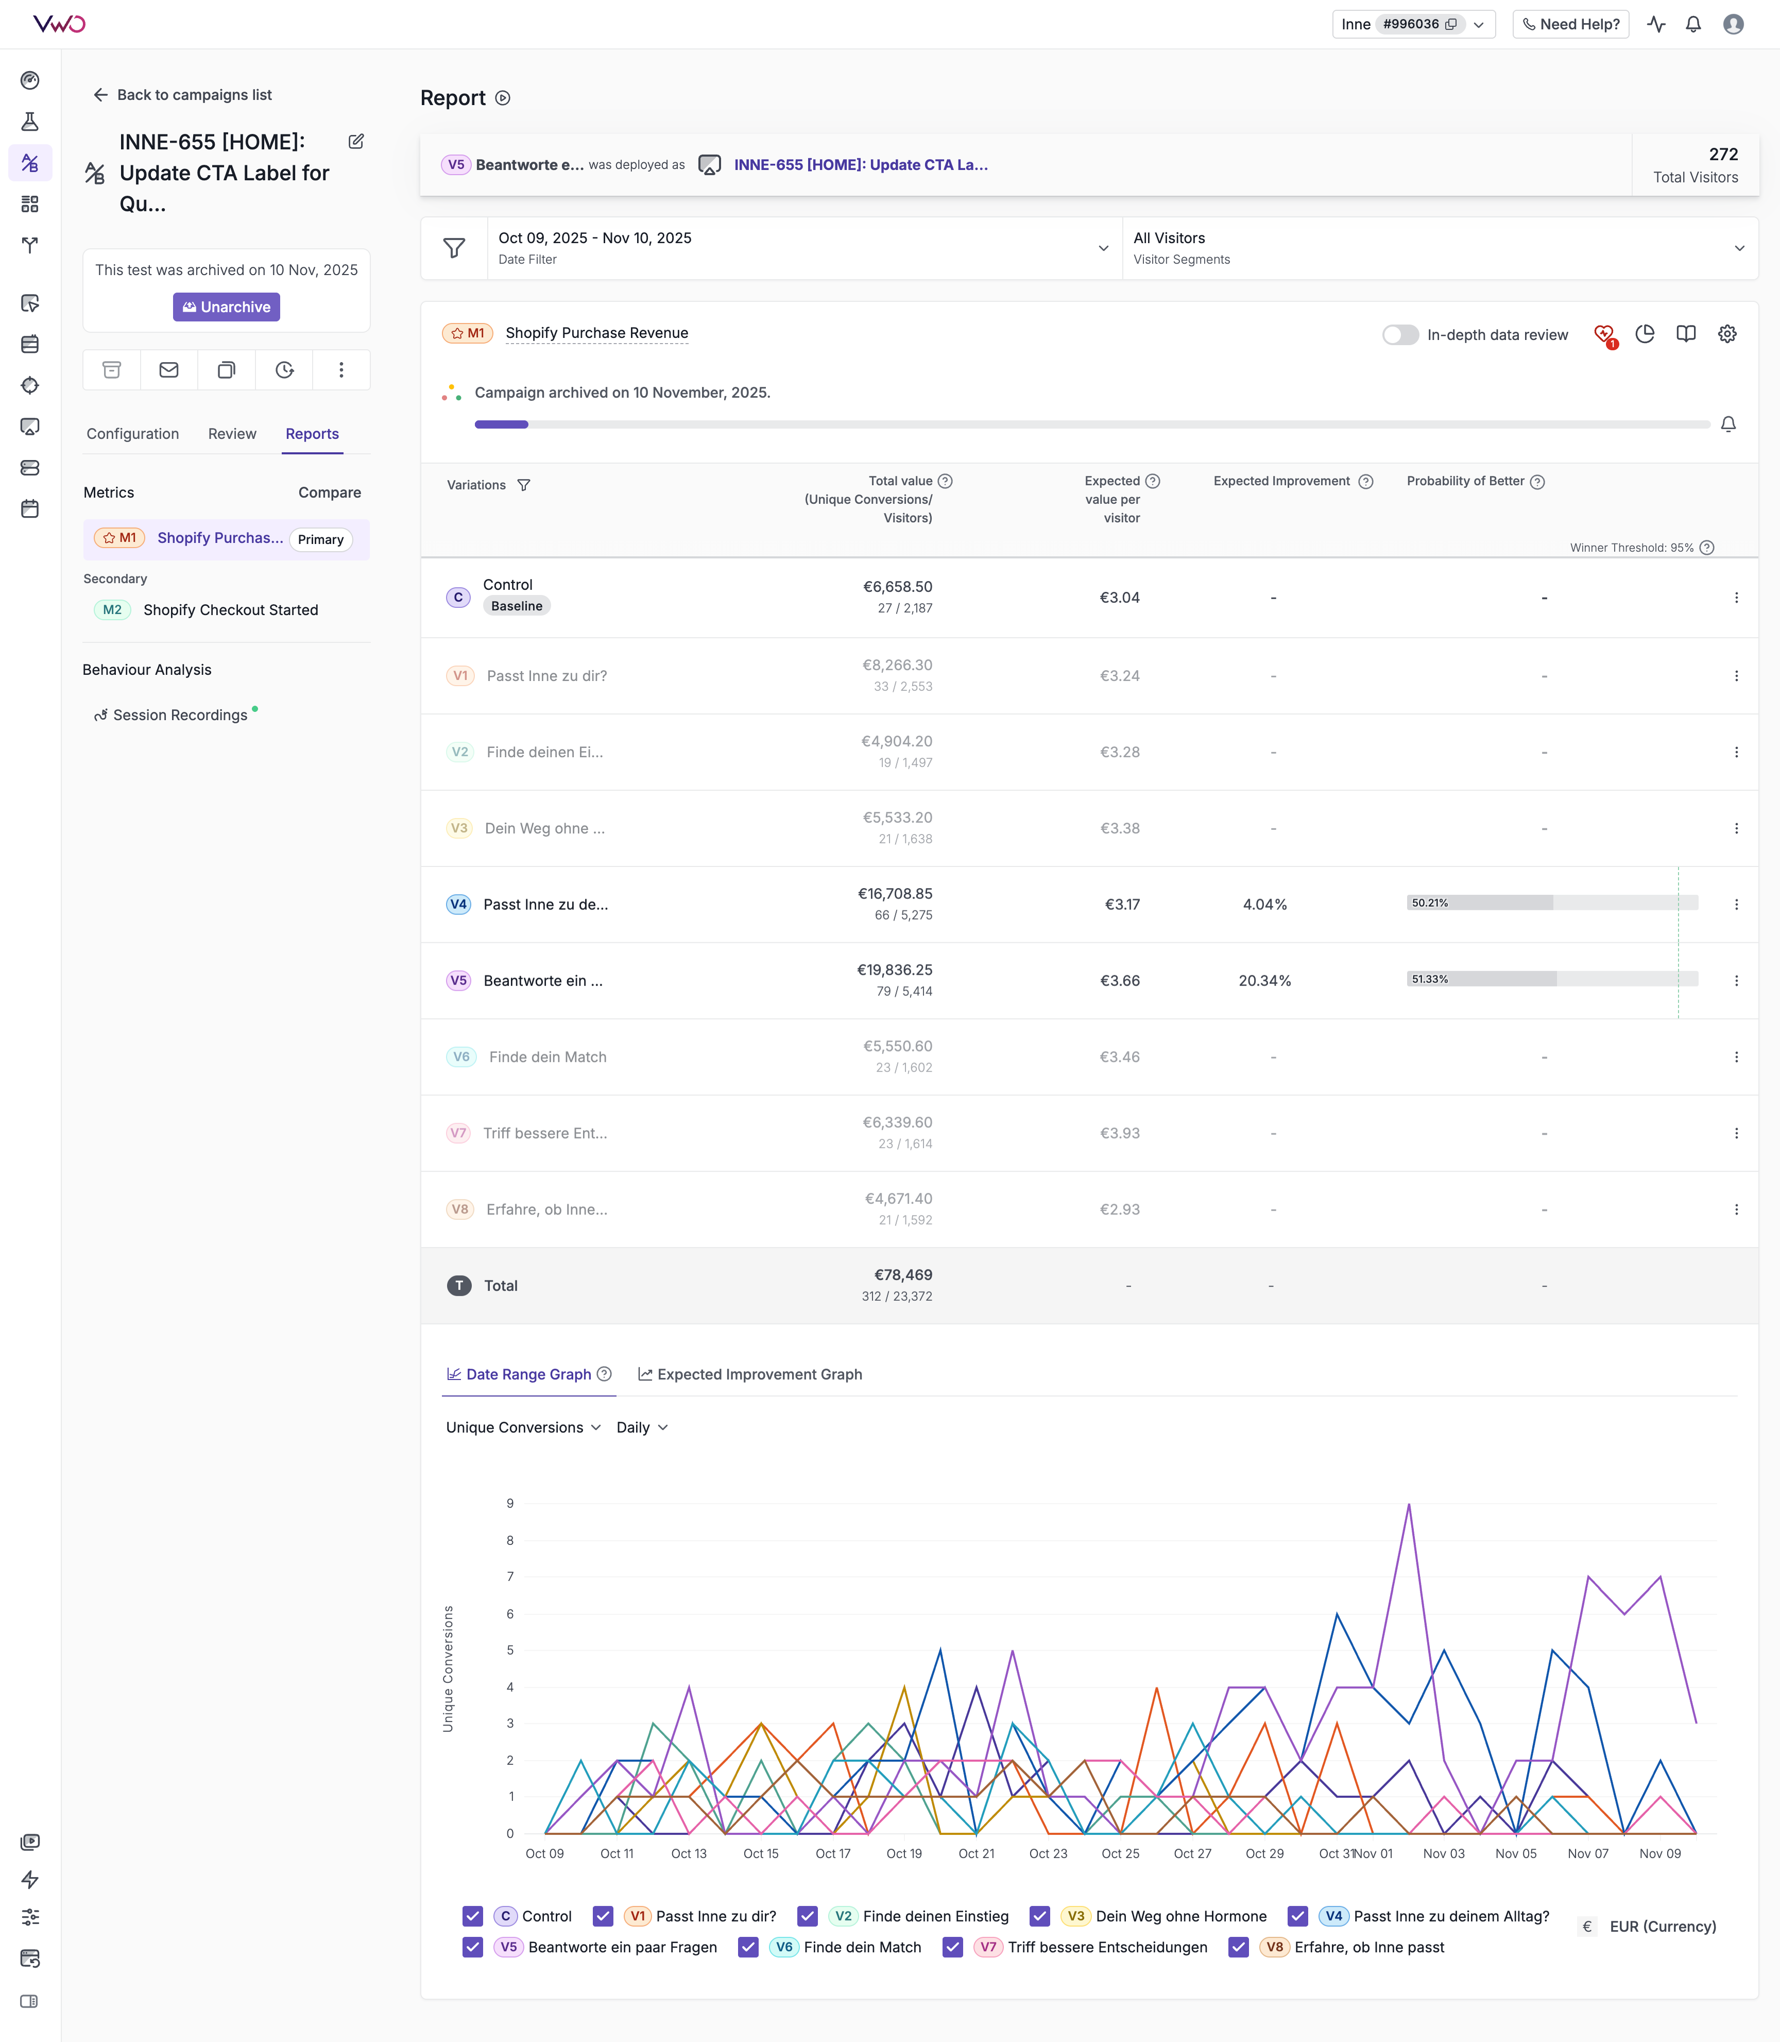This screenshot has width=1780, height=2042.
Task: Uncheck the Control variation in graph legend
Action: [x=473, y=1916]
